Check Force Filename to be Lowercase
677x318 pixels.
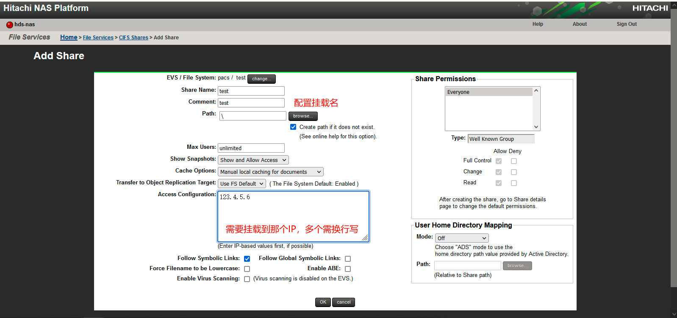(x=247, y=269)
